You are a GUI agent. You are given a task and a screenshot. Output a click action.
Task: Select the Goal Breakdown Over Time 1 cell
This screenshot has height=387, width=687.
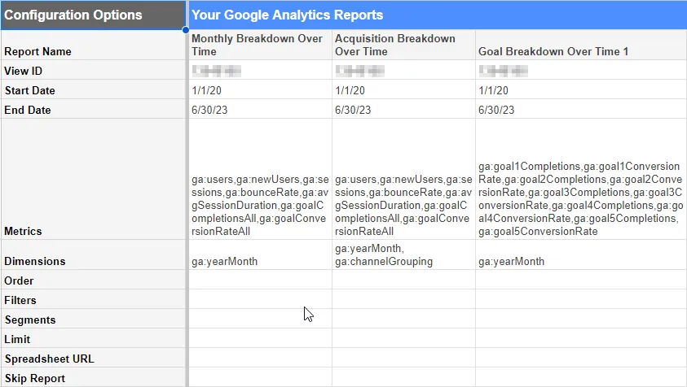581,45
